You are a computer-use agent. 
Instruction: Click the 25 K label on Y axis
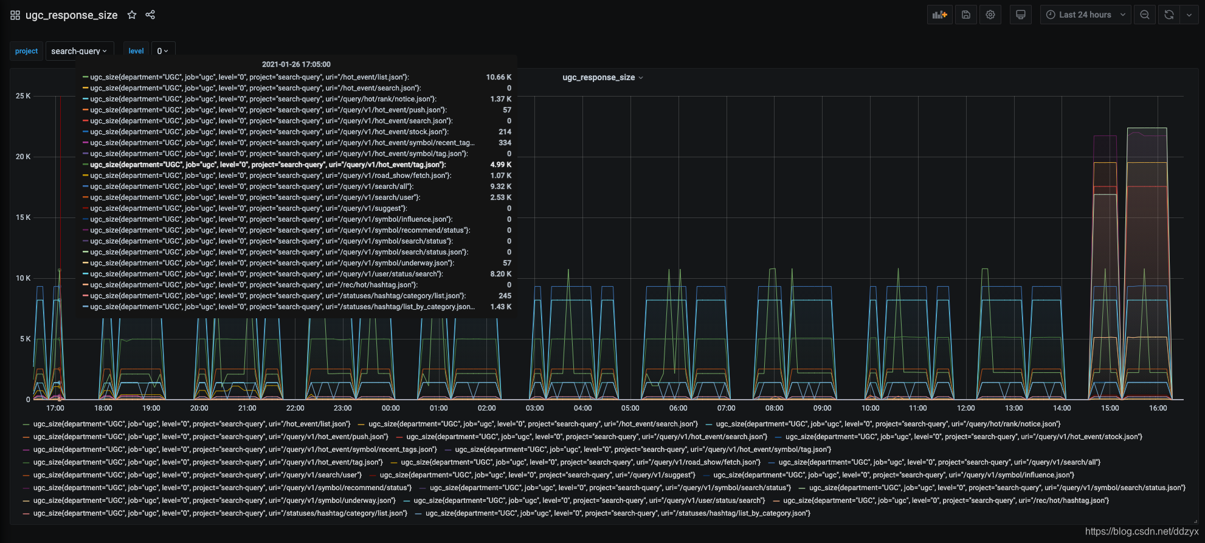23,96
